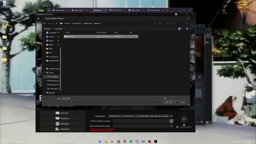Expand the Local Disk (C:) tree node
Image resolution: width=256 pixels, height=144 pixels.
tap(45, 77)
